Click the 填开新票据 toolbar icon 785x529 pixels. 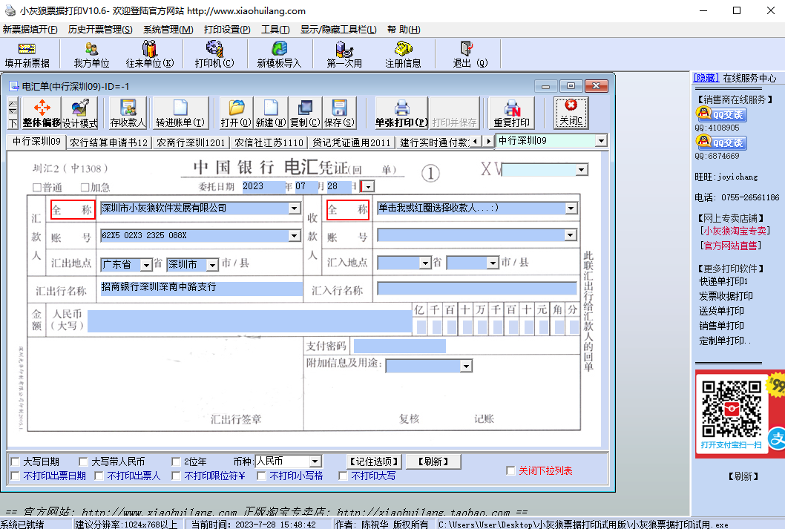point(27,55)
